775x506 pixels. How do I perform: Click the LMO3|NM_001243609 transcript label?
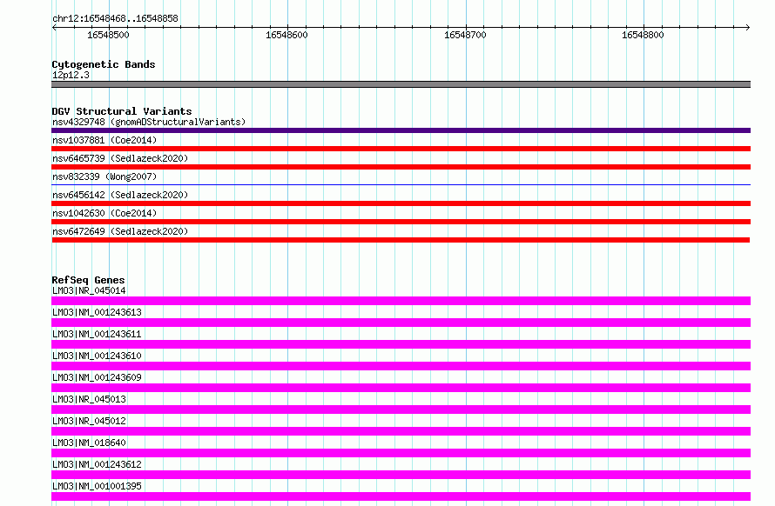[x=97, y=377]
